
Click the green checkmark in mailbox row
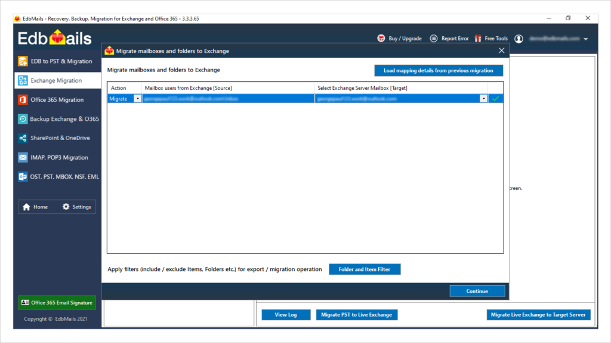tap(495, 99)
